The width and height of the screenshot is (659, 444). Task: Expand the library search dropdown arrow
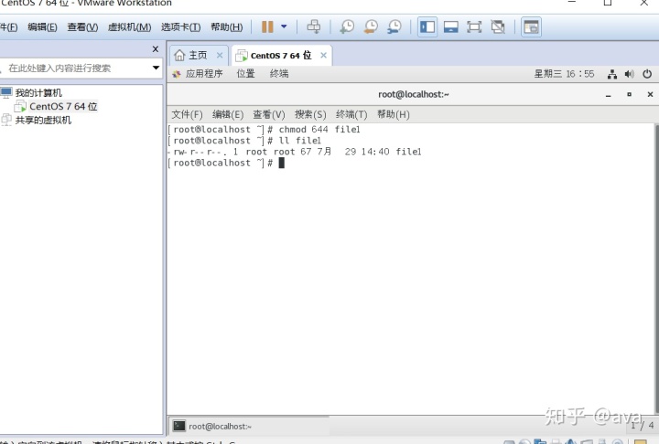pyautogui.click(x=156, y=68)
